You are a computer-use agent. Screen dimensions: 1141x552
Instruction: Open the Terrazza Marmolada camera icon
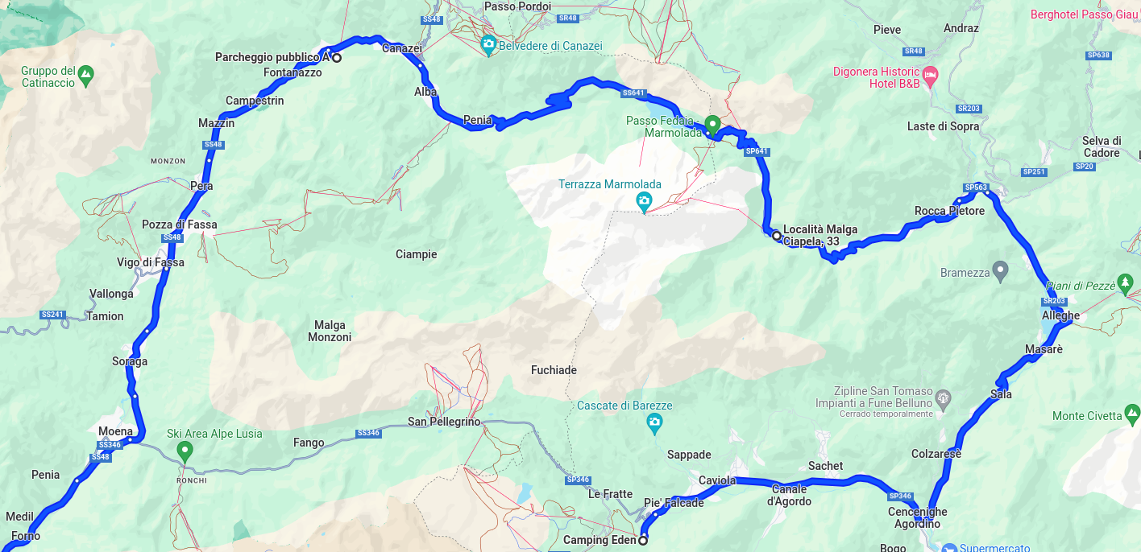tap(644, 200)
